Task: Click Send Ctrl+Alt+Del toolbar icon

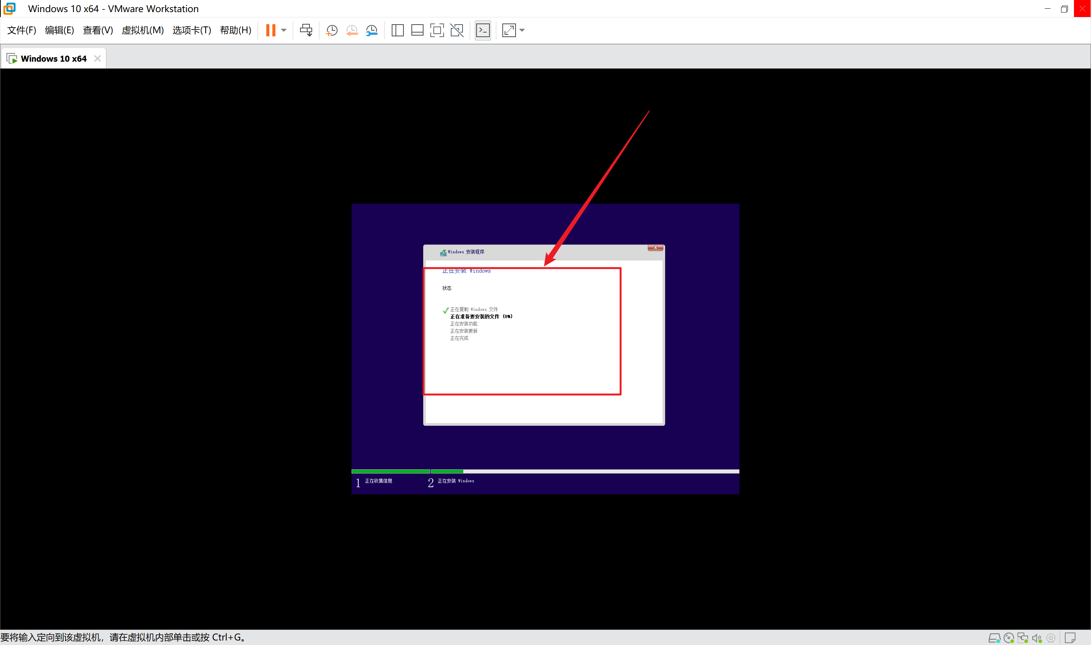Action: (306, 30)
